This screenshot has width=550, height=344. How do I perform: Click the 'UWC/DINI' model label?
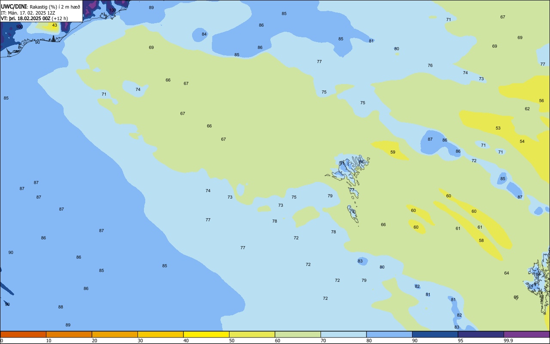tap(14, 6)
